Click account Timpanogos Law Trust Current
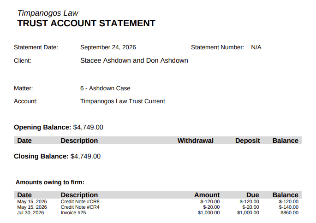 pos(123,101)
